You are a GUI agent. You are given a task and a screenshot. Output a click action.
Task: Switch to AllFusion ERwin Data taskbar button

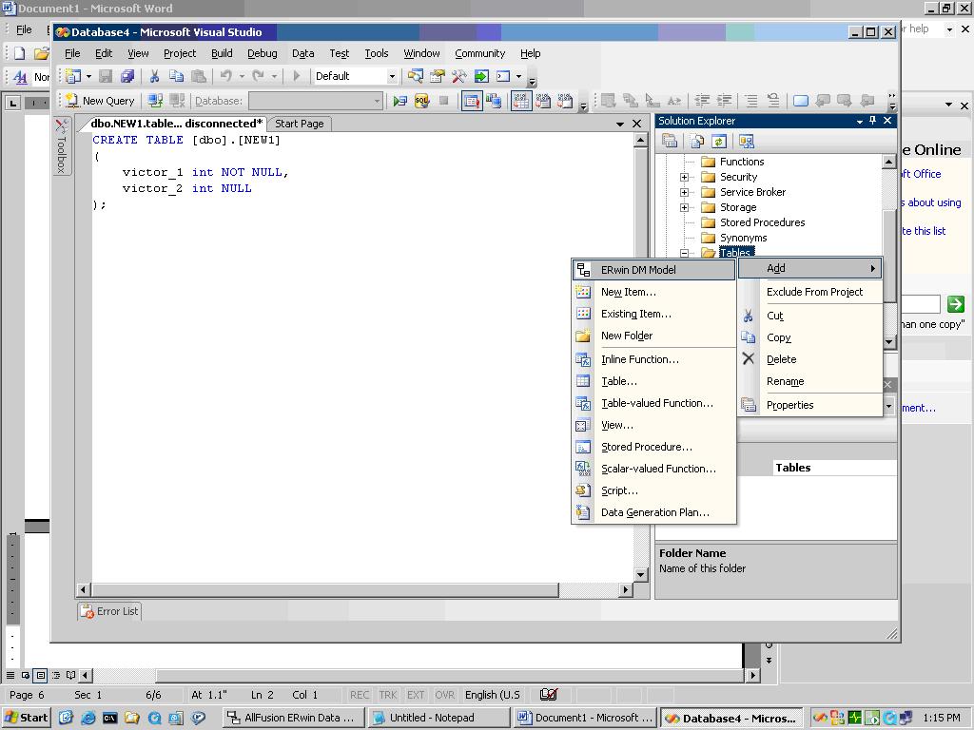pyautogui.click(x=292, y=718)
